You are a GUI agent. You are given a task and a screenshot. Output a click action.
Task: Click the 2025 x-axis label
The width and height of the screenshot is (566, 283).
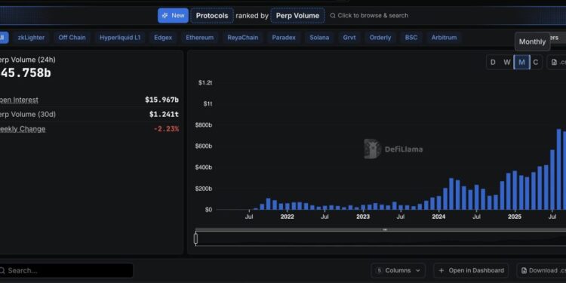515,217
